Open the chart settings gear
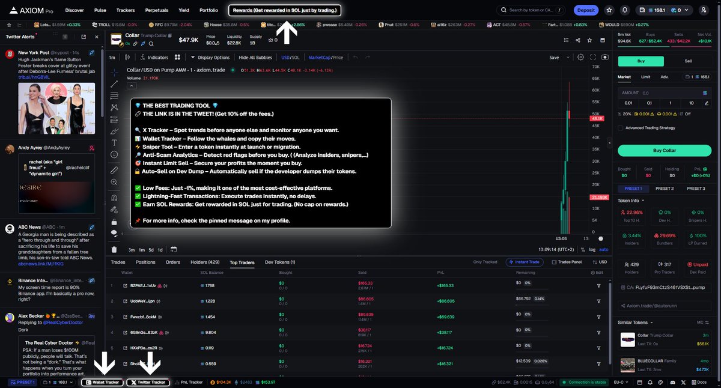Image resolution: width=721 pixels, height=388 pixels. (x=580, y=58)
